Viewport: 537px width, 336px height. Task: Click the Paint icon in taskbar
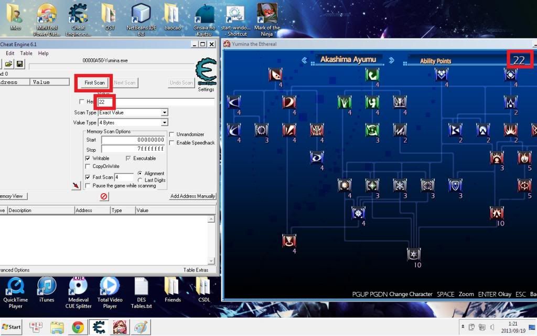pyautogui.click(x=141, y=327)
